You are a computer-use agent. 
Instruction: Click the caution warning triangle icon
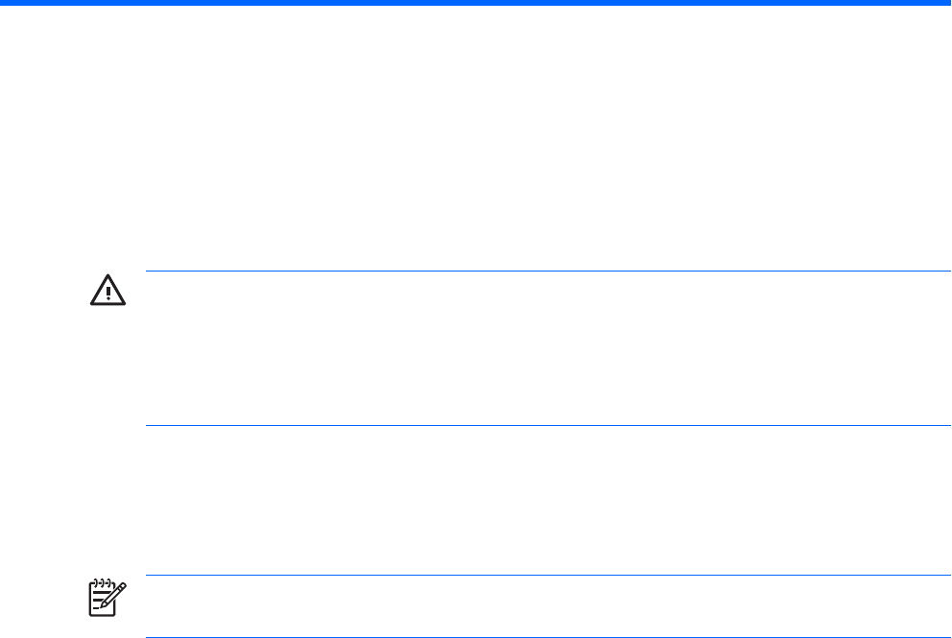107,291
